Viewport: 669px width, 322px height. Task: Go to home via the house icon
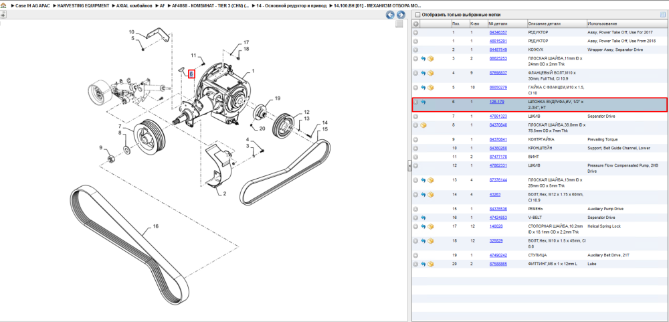3,6
